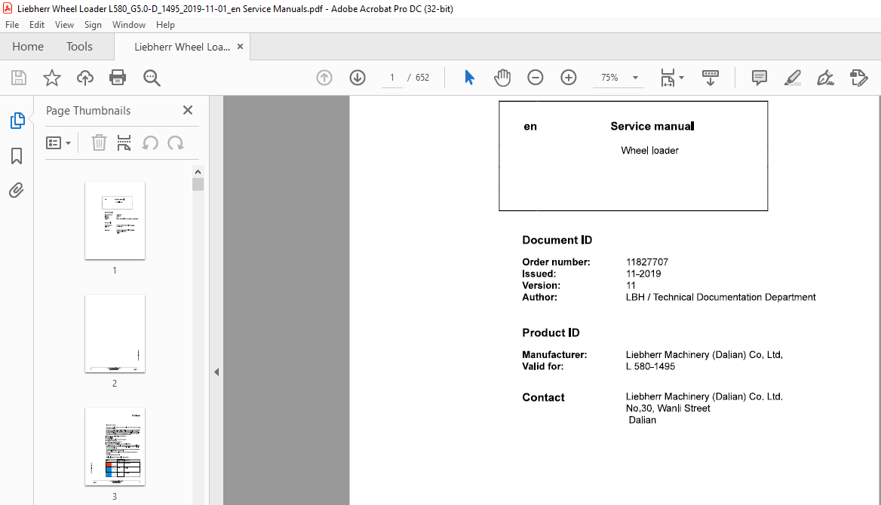
Task: Select the Highlight text pen
Action: 792,78
